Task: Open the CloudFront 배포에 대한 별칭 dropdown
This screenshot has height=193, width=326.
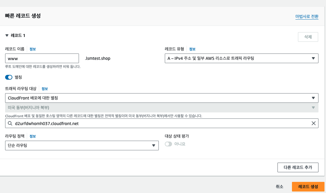Action: coord(161,98)
